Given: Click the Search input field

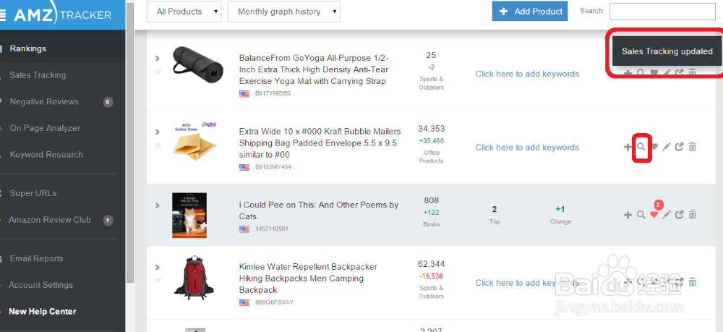Looking at the screenshot, I should point(662,12).
